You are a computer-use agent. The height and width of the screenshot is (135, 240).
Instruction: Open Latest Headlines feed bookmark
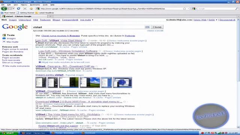coord(45,13)
